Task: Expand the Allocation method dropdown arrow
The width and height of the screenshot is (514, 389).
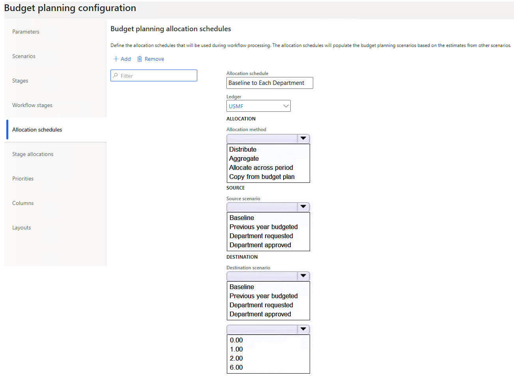Action: tap(303, 139)
